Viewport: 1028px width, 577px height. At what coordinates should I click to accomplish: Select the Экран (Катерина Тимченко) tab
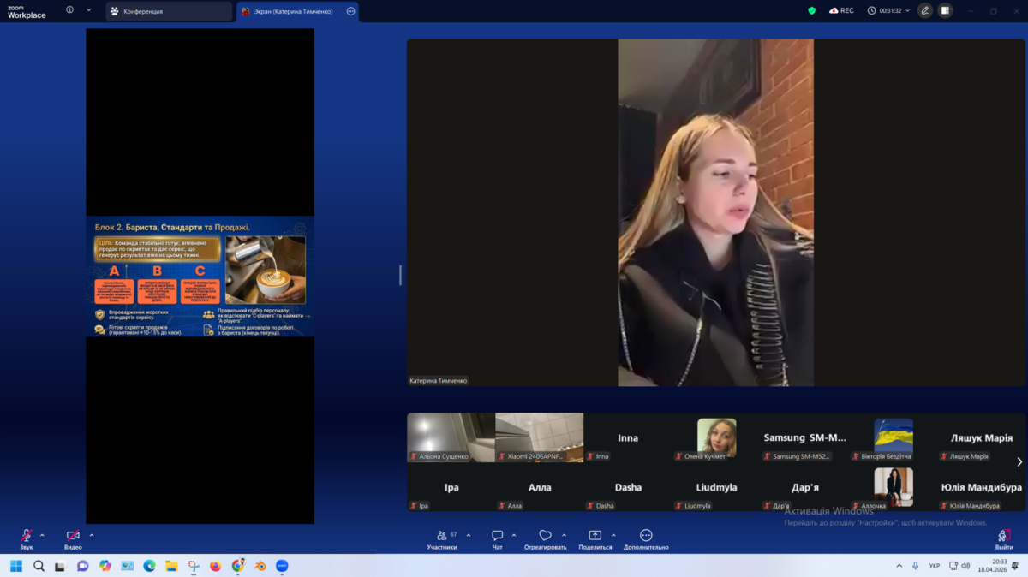coord(290,11)
